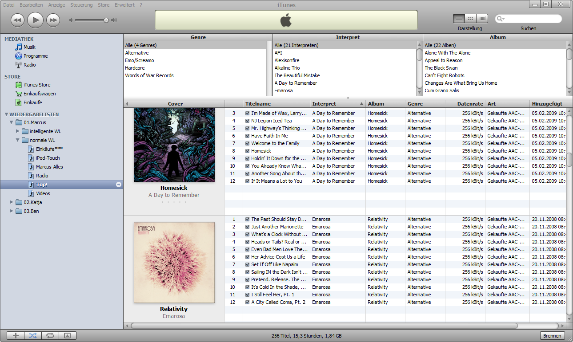Open the Anzeige menu
This screenshot has width=573, height=342.
[x=56, y=5]
